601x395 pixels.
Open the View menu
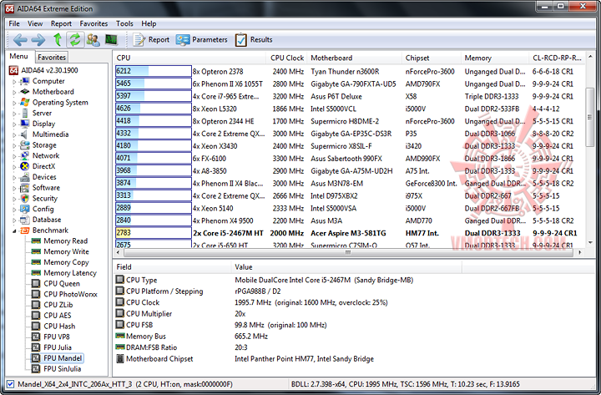(x=35, y=23)
